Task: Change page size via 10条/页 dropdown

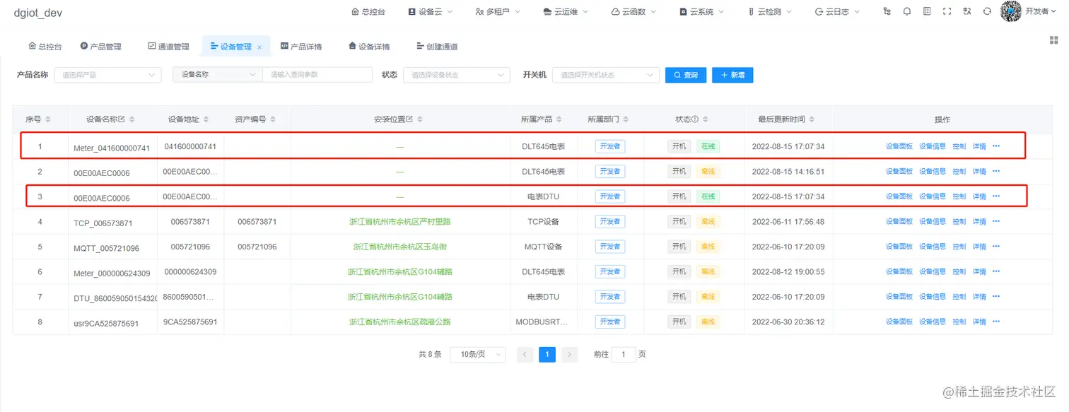Action: [x=479, y=354]
